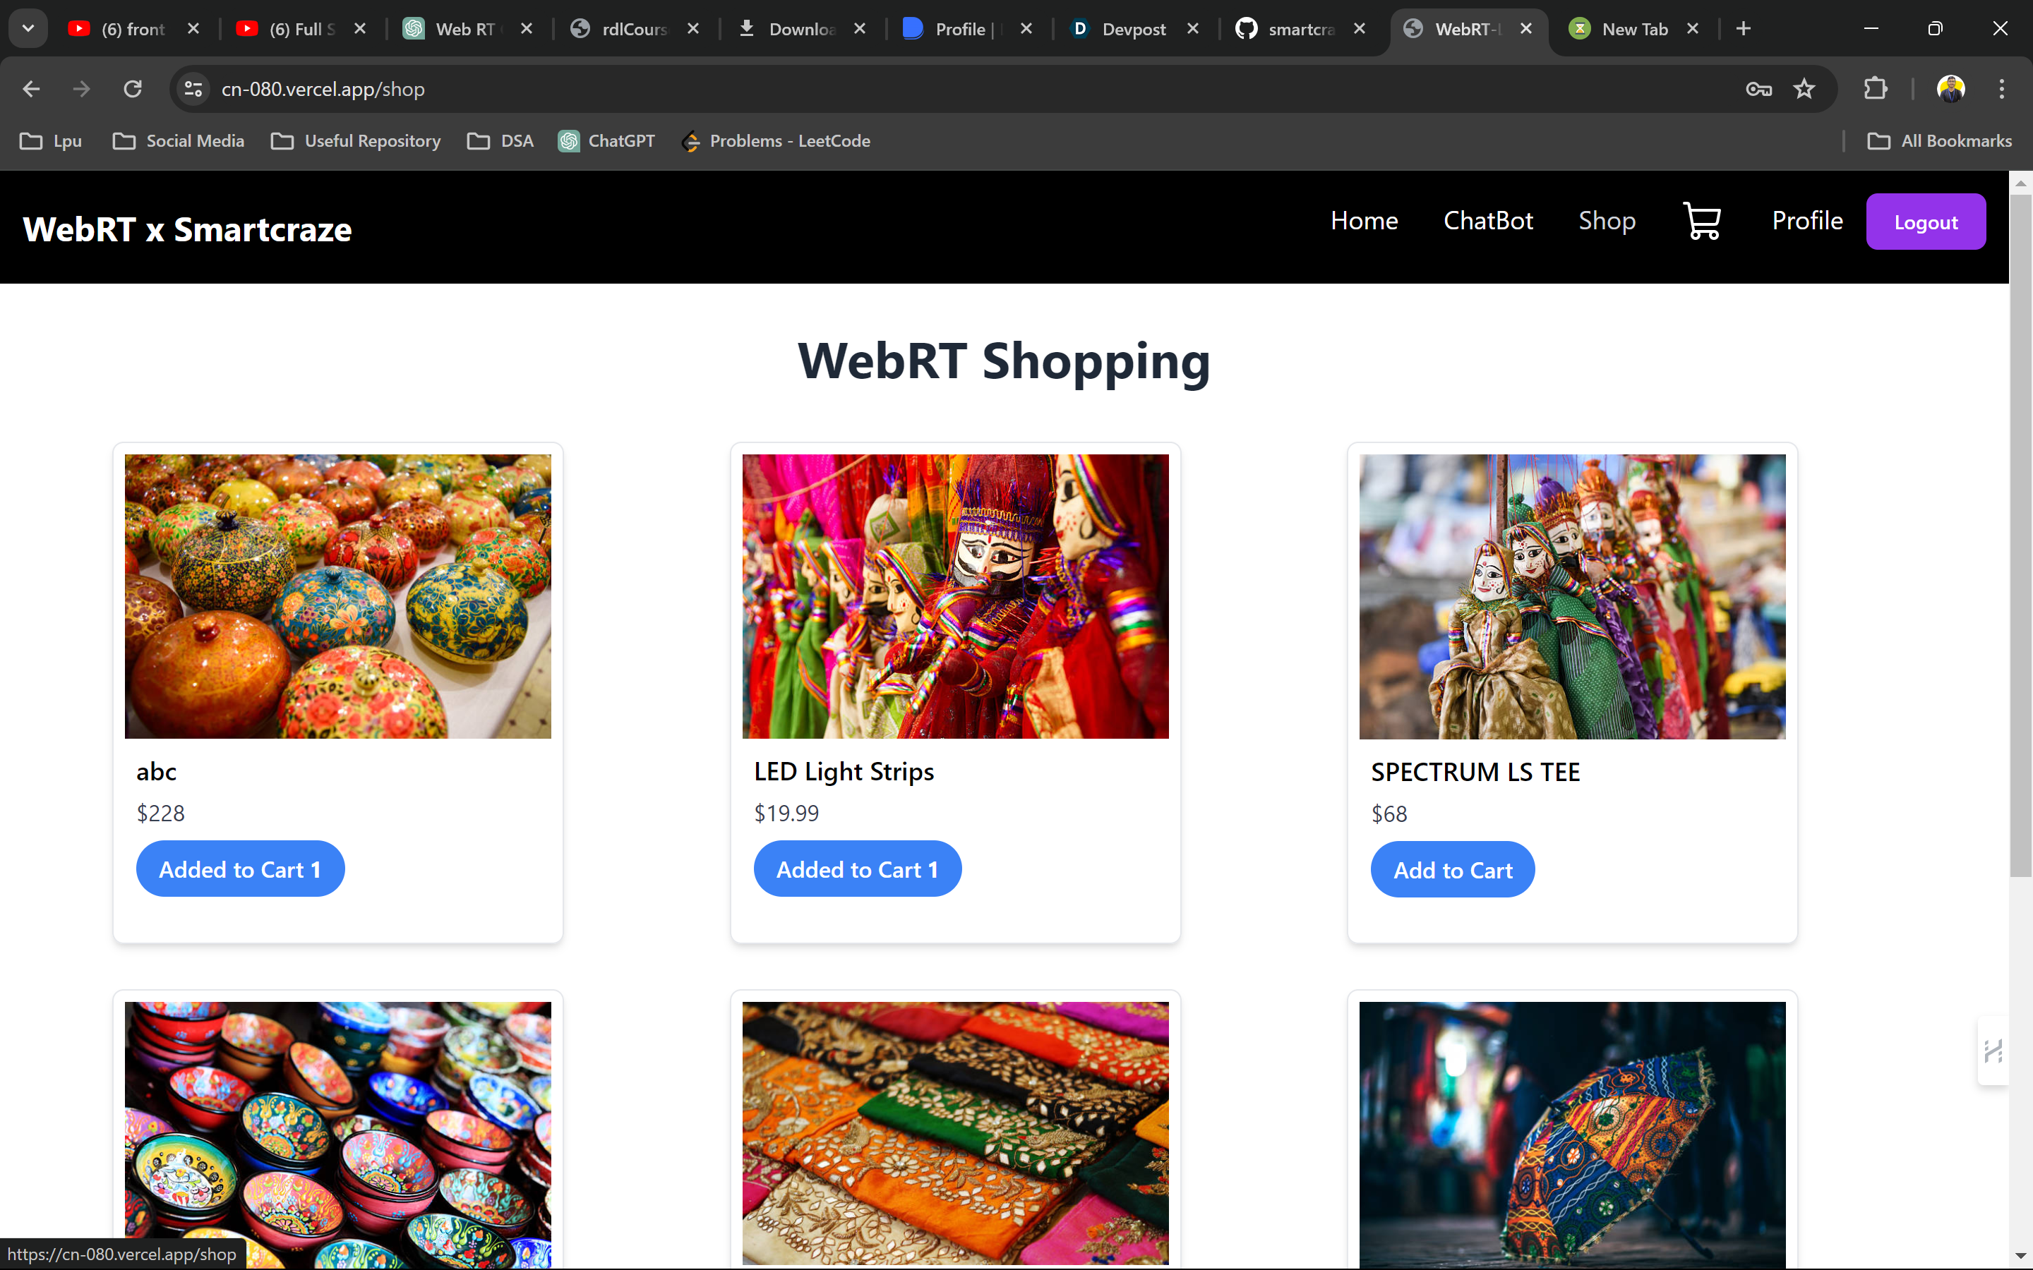The width and height of the screenshot is (2033, 1270).
Task: Open the All Bookmarks folder
Action: [x=1939, y=141]
